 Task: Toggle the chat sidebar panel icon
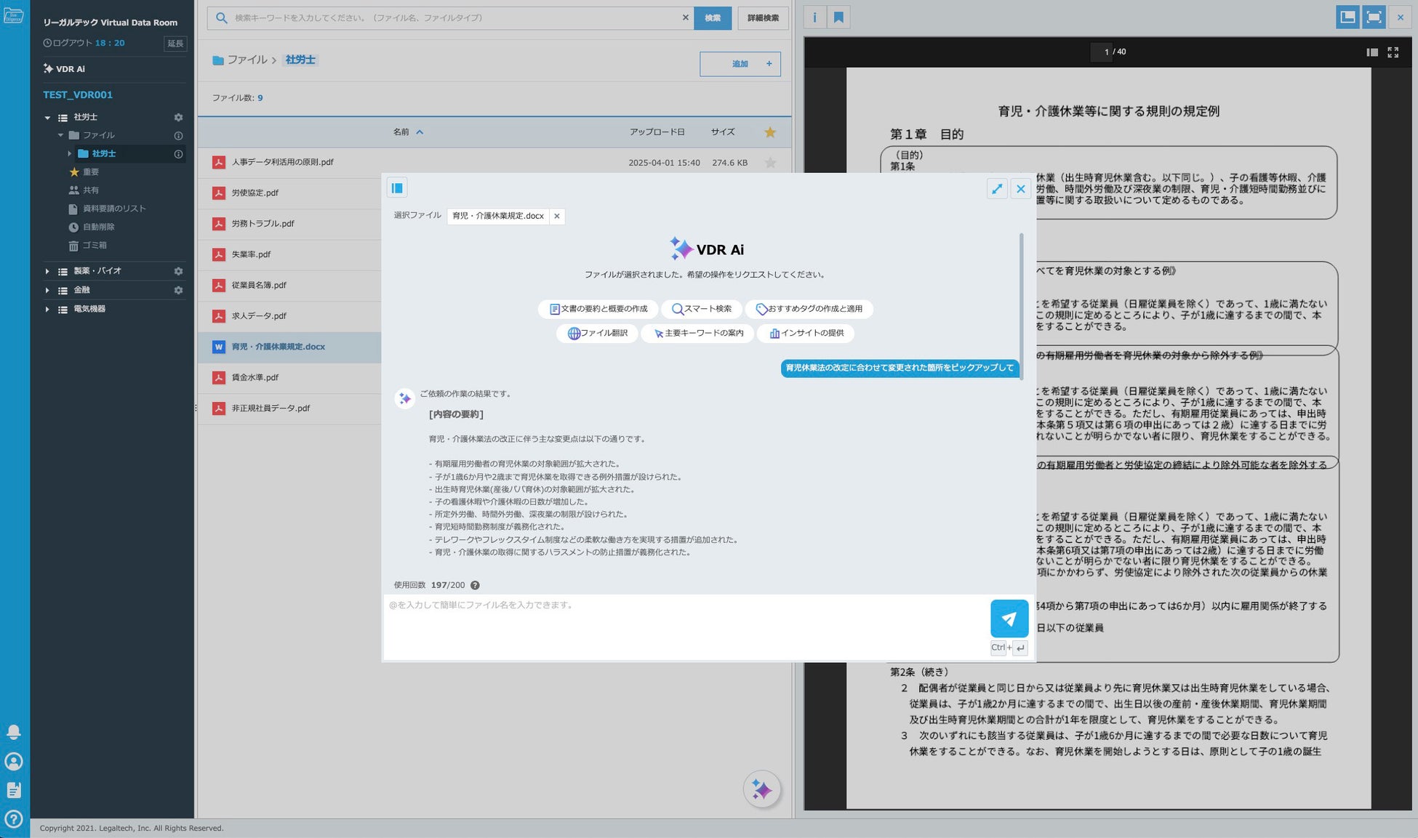(x=397, y=188)
